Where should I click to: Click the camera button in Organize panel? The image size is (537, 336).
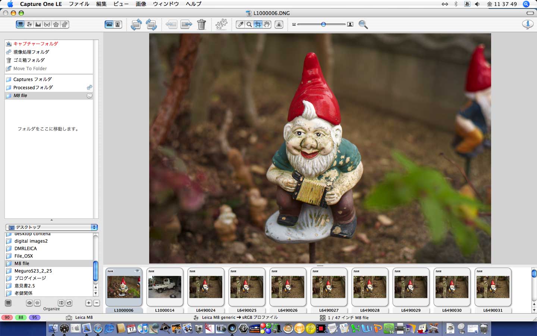(29, 303)
